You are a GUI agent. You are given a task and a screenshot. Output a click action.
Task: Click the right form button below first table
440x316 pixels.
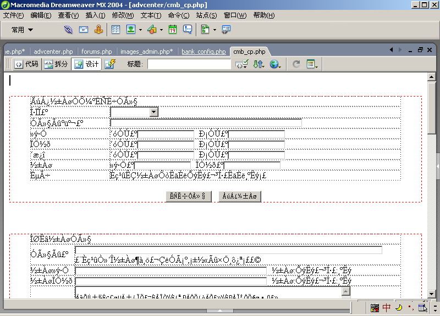tap(239, 196)
